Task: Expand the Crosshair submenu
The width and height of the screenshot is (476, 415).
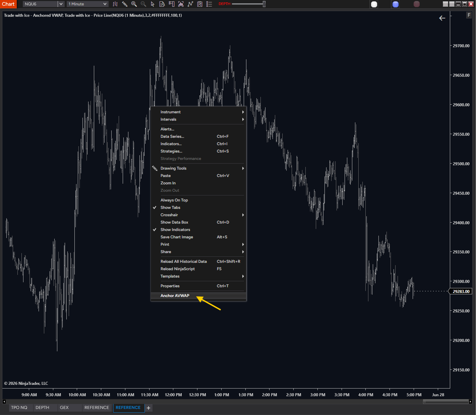Action: (x=198, y=215)
